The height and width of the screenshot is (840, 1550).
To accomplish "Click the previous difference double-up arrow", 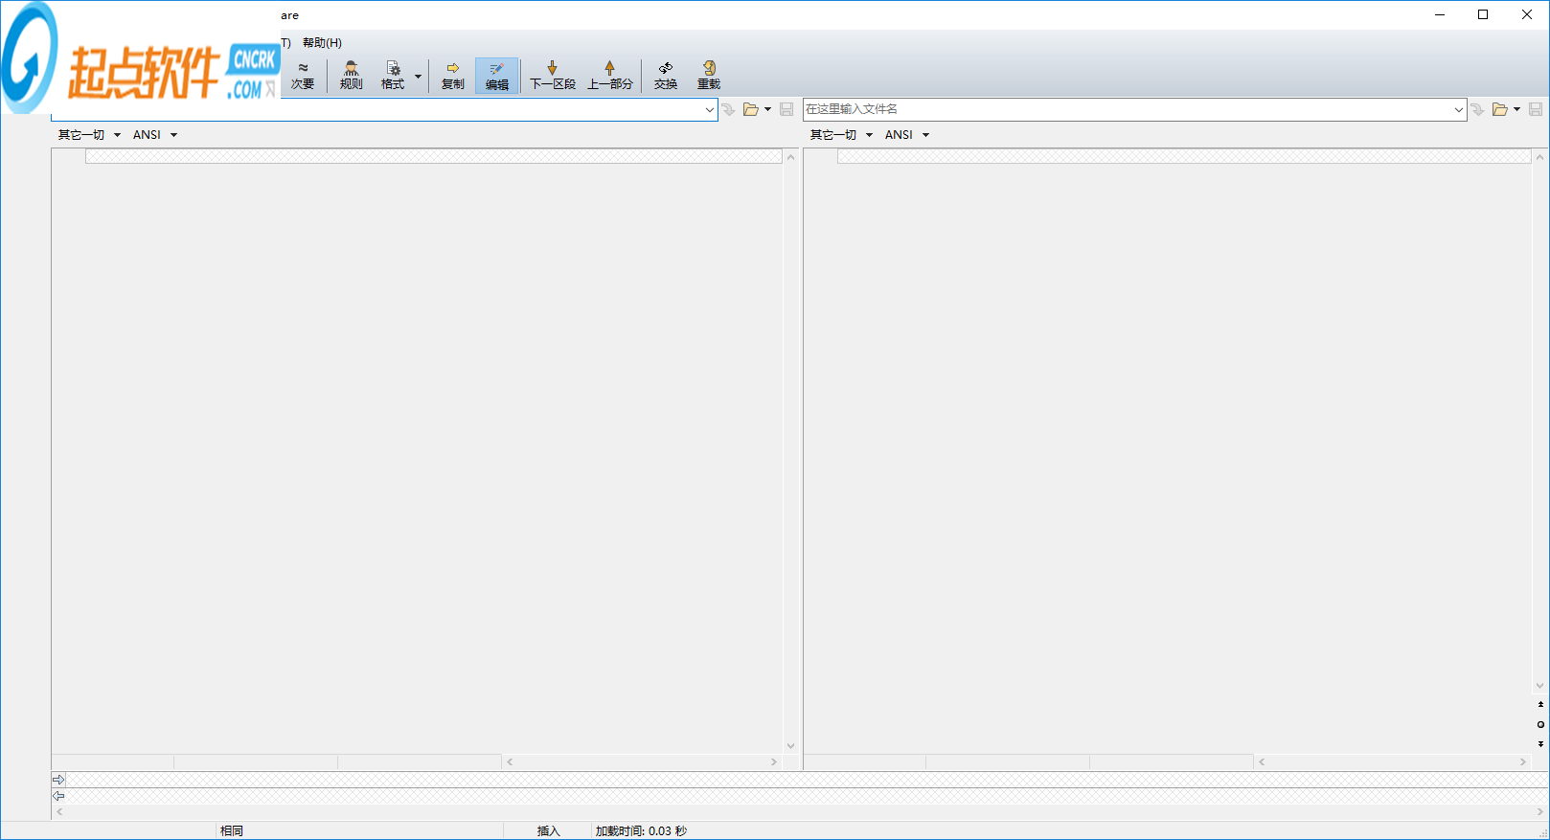I will [x=1540, y=705].
